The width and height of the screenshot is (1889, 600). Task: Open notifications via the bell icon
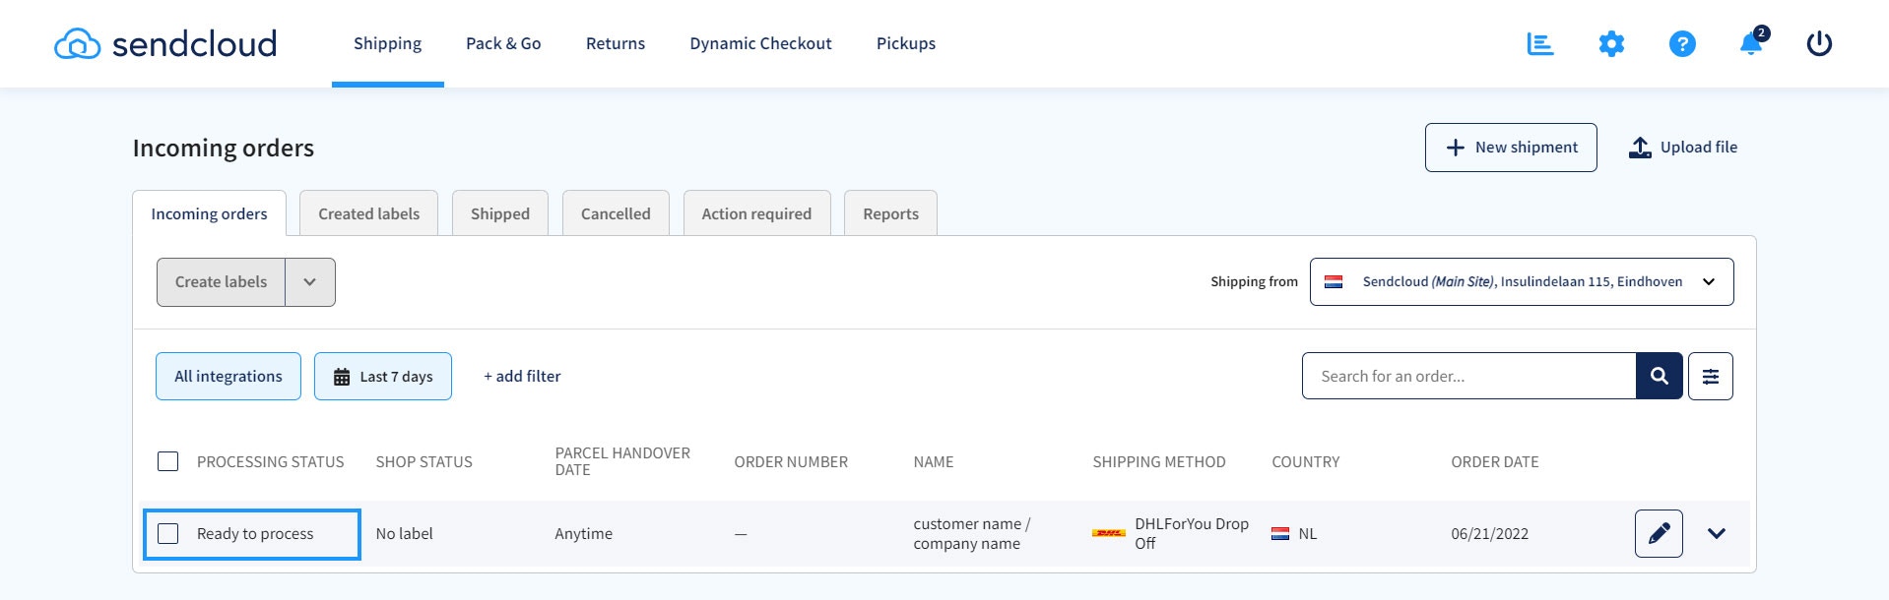[x=1749, y=45]
